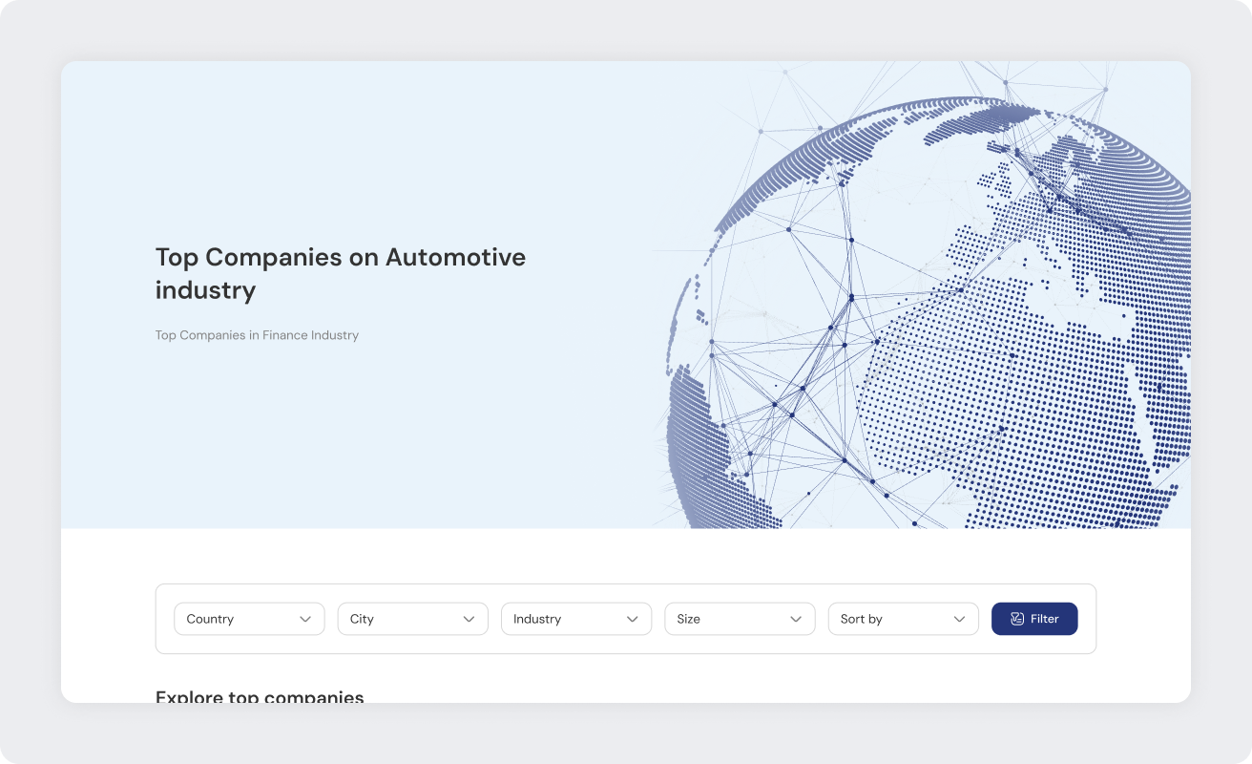This screenshot has width=1252, height=764.
Task: Click the chevron arrow in Size dropdown
Action: [x=796, y=619]
